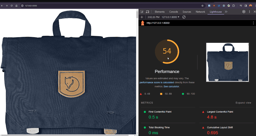Open the Lighthouse report tools menu
This screenshot has width=256, height=136.
[x=253, y=23]
